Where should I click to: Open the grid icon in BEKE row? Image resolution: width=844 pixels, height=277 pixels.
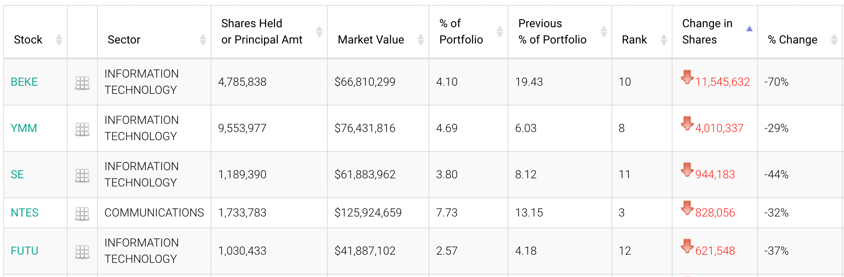coord(82,83)
